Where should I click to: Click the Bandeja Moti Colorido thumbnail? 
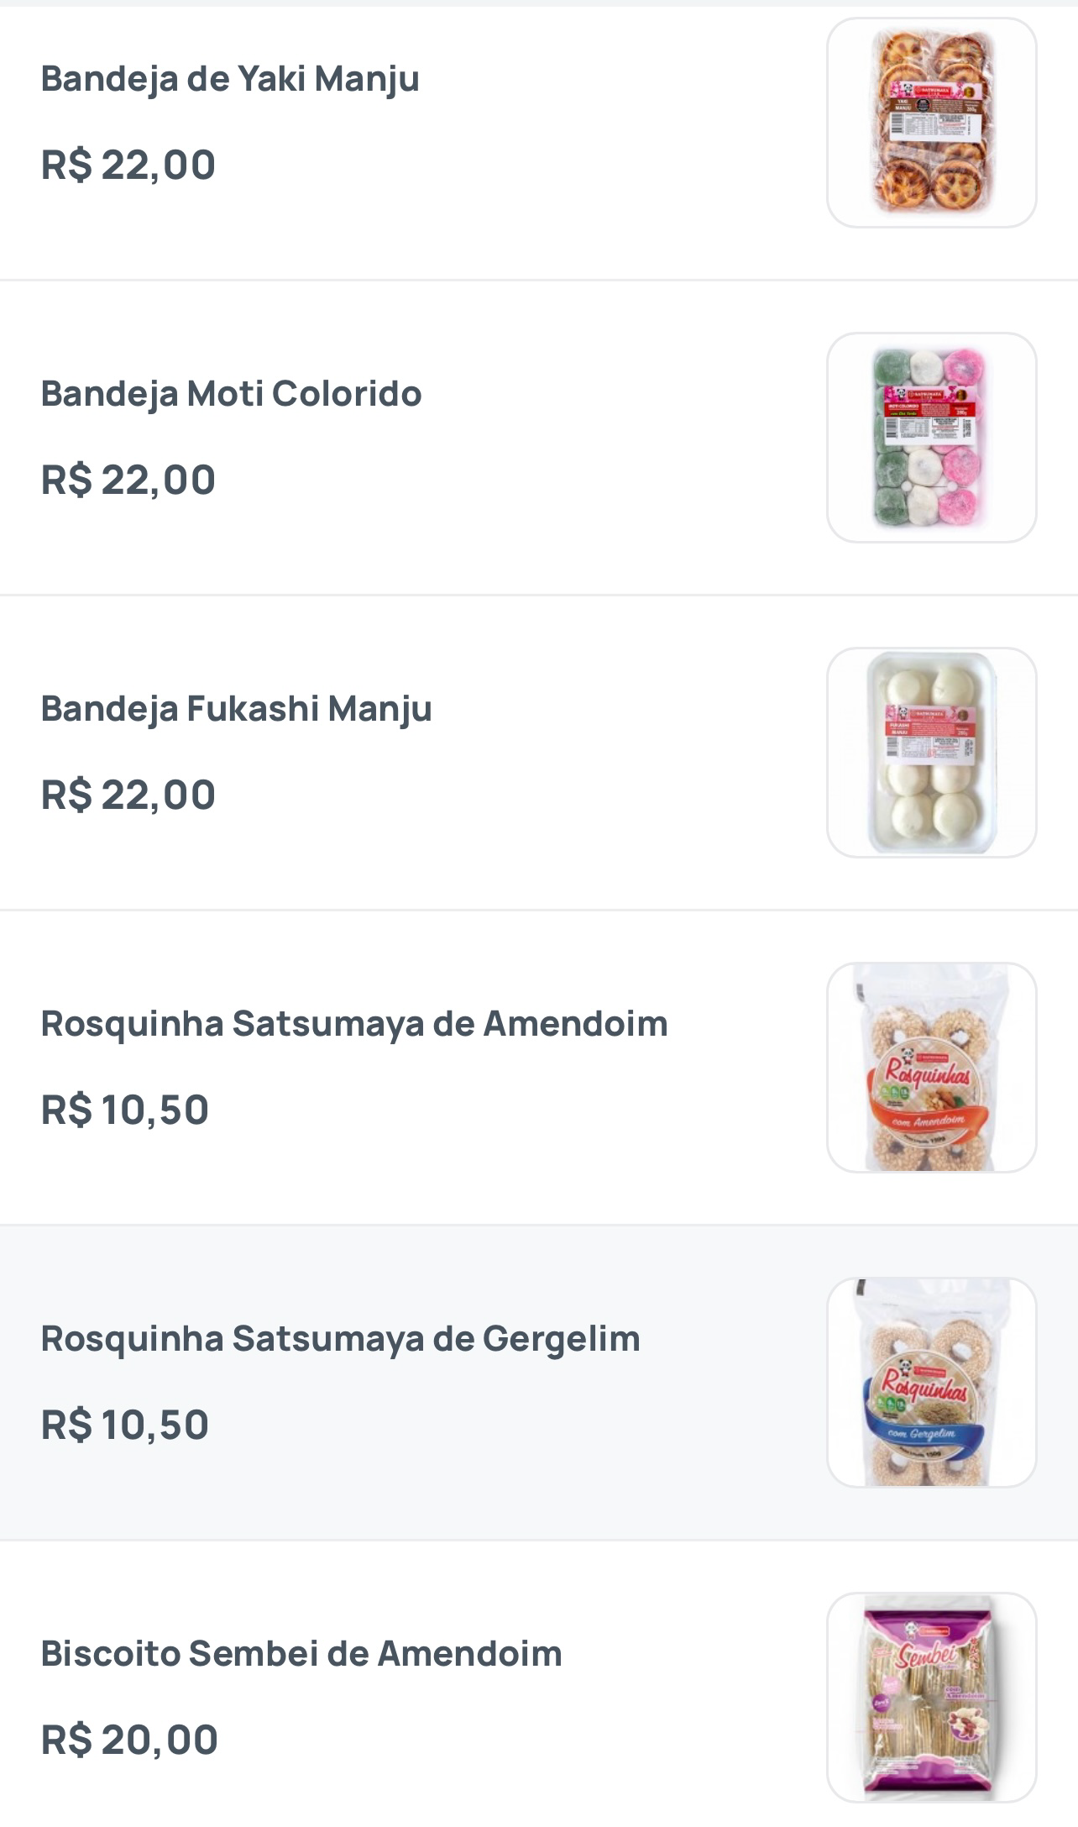point(931,438)
